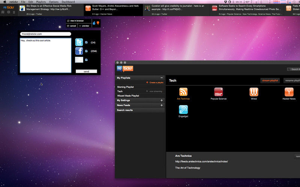Click the 'Tech' playlist title heading
This screenshot has height=187, width=300.
(172, 80)
